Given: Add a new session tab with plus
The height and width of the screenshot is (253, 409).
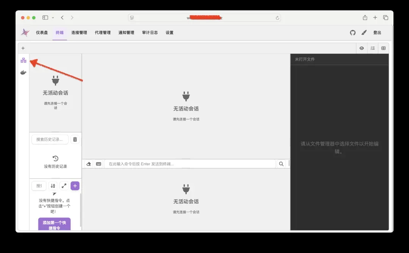Looking at the screenshot, I should 23,48.
